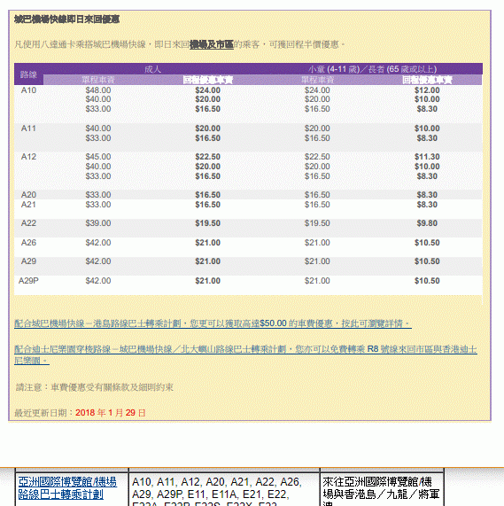The width and height of the screenshot is (504, 506).
Task: Open the 迪士尼樂園穿梭路線 R8 interchange link
Action: coord(245,354)
